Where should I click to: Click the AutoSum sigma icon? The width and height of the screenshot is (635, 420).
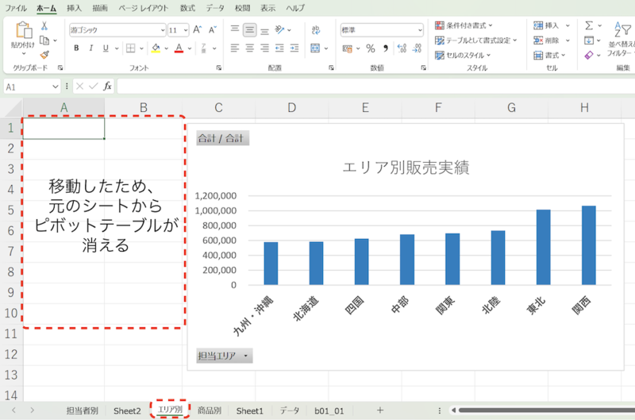[589, 26]
